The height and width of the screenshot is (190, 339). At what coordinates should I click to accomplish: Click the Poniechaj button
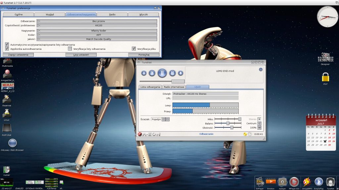tap(144, 55)
